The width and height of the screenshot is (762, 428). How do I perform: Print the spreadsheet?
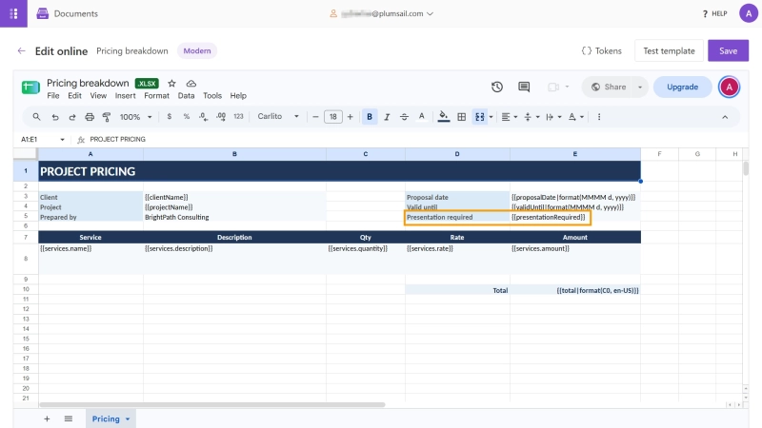[90, 117]
